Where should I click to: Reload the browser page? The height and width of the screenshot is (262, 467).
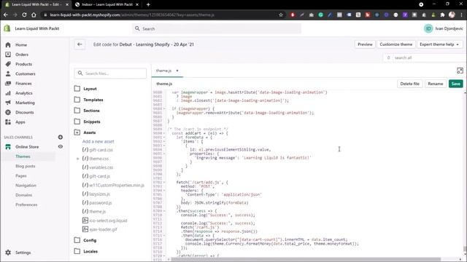(x=24, y=15)
